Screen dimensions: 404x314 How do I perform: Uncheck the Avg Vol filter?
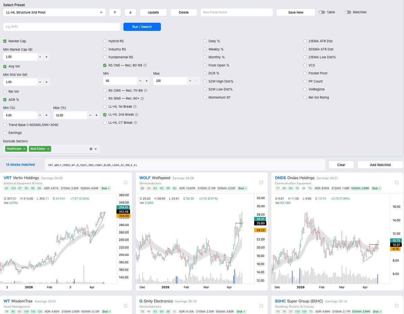(5, 66)
